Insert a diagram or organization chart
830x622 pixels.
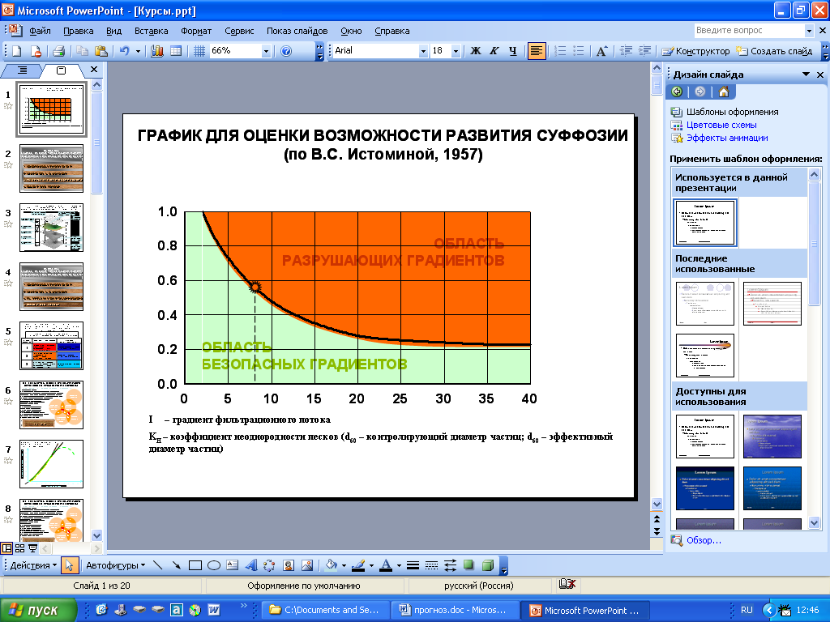tap(269, 565)
